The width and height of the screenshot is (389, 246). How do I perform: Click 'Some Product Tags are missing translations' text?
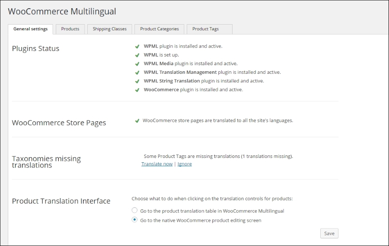point(218,156)
